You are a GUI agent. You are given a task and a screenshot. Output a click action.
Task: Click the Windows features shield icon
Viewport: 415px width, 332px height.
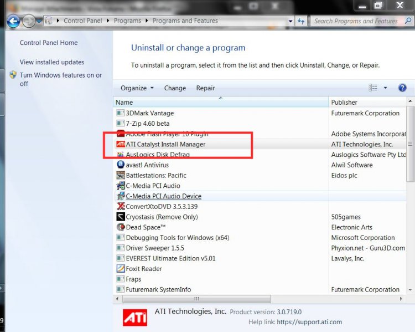13,75
